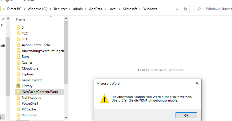Select the ActionCenterCache folder
Viewport: 232px width, 121px height.
point(36,45)
